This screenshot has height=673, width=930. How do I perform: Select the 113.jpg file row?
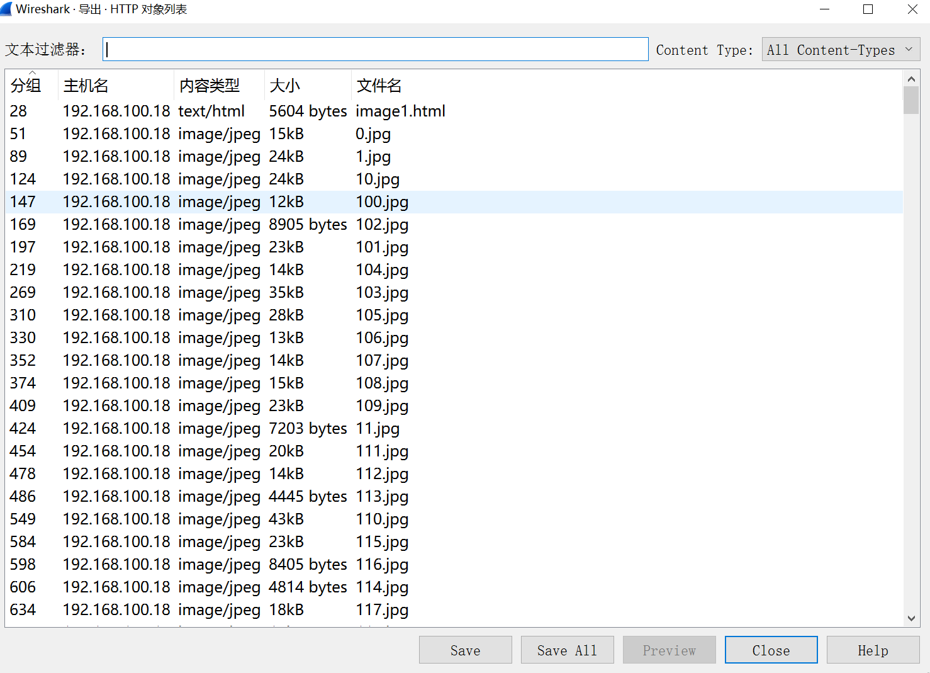tap(454, 496)
